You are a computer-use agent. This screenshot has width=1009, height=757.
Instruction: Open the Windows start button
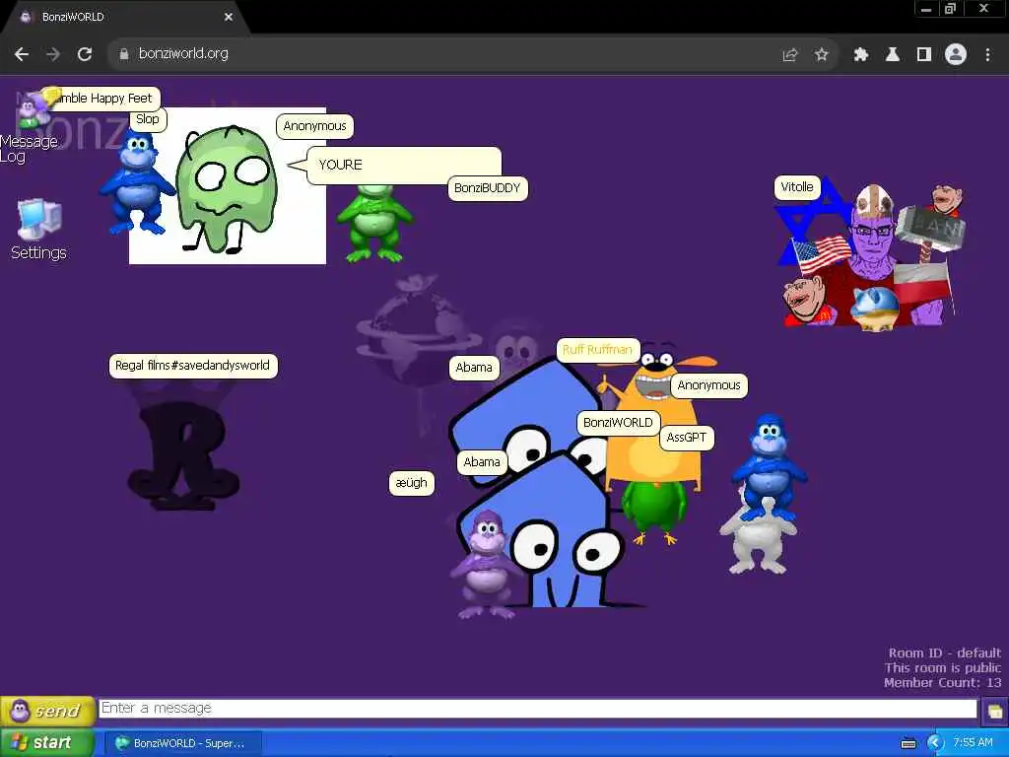pyautogui.click(x=46, y=743)
